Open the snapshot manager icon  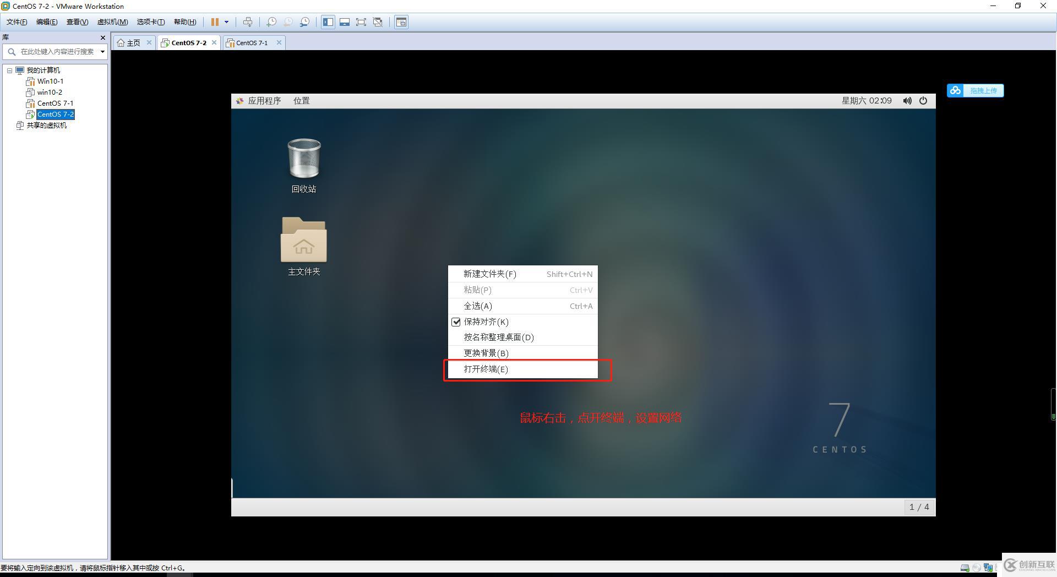[304, 22]
